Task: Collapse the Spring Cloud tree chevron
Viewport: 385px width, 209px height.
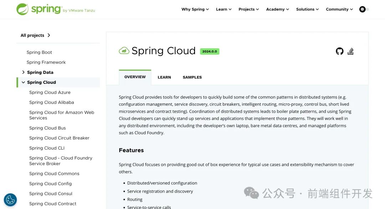Action: tap(23, 82)
